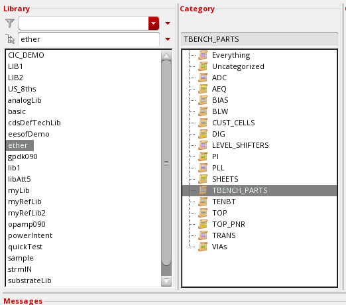Click the scroll icon beside VIAs category
Viewport: 346px width, 305px height.
[x=203, y=247]
